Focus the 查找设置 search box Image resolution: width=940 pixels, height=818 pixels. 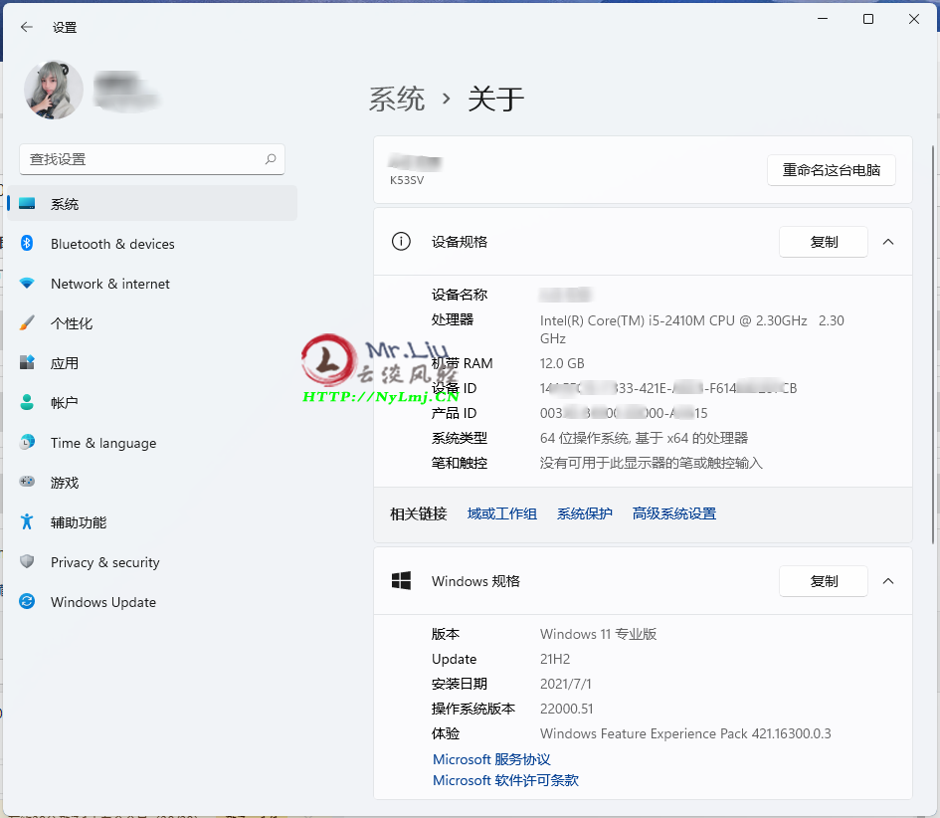(x=151, y=159)
